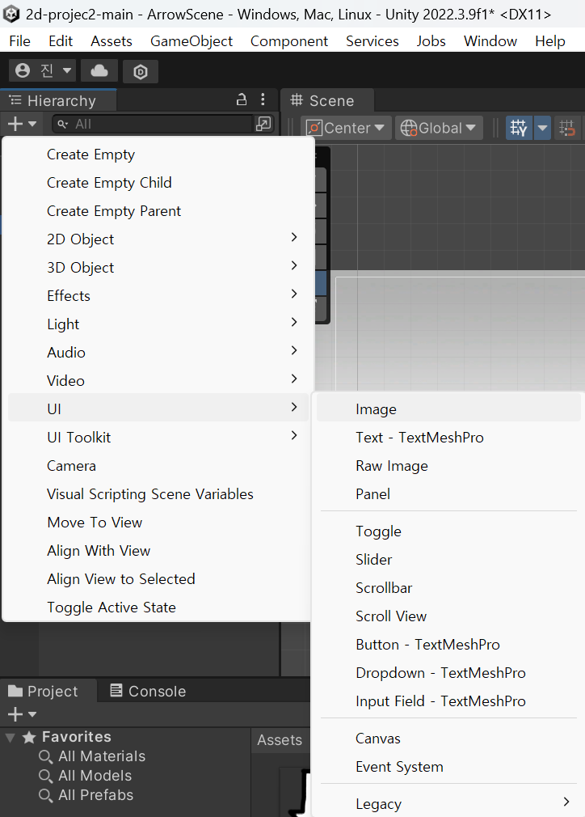Open the Window menu
Screen dimensions: 585x817
(x=490, y=41)
